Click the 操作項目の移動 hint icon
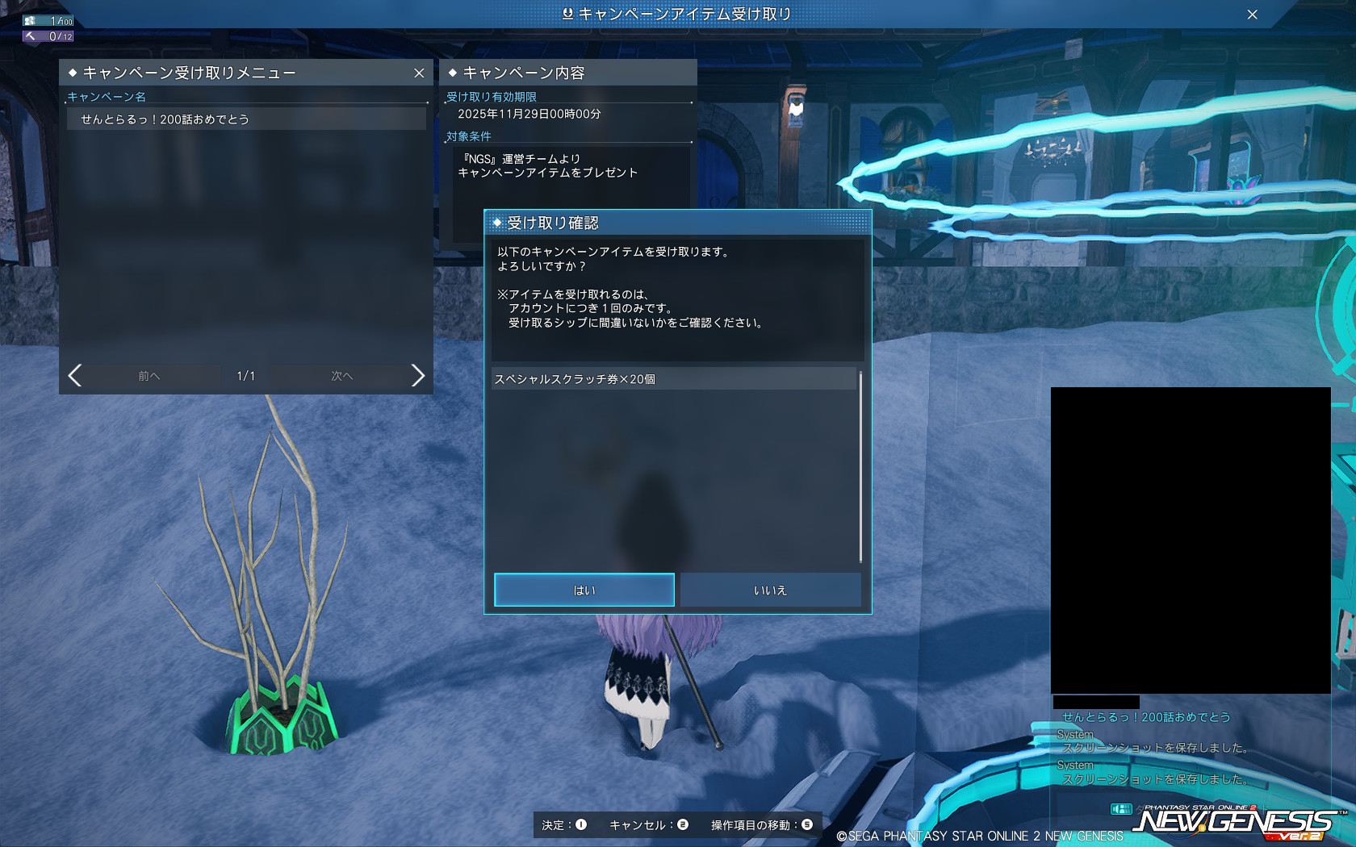This screenshot has height=847, width=1356. [806, 824]
